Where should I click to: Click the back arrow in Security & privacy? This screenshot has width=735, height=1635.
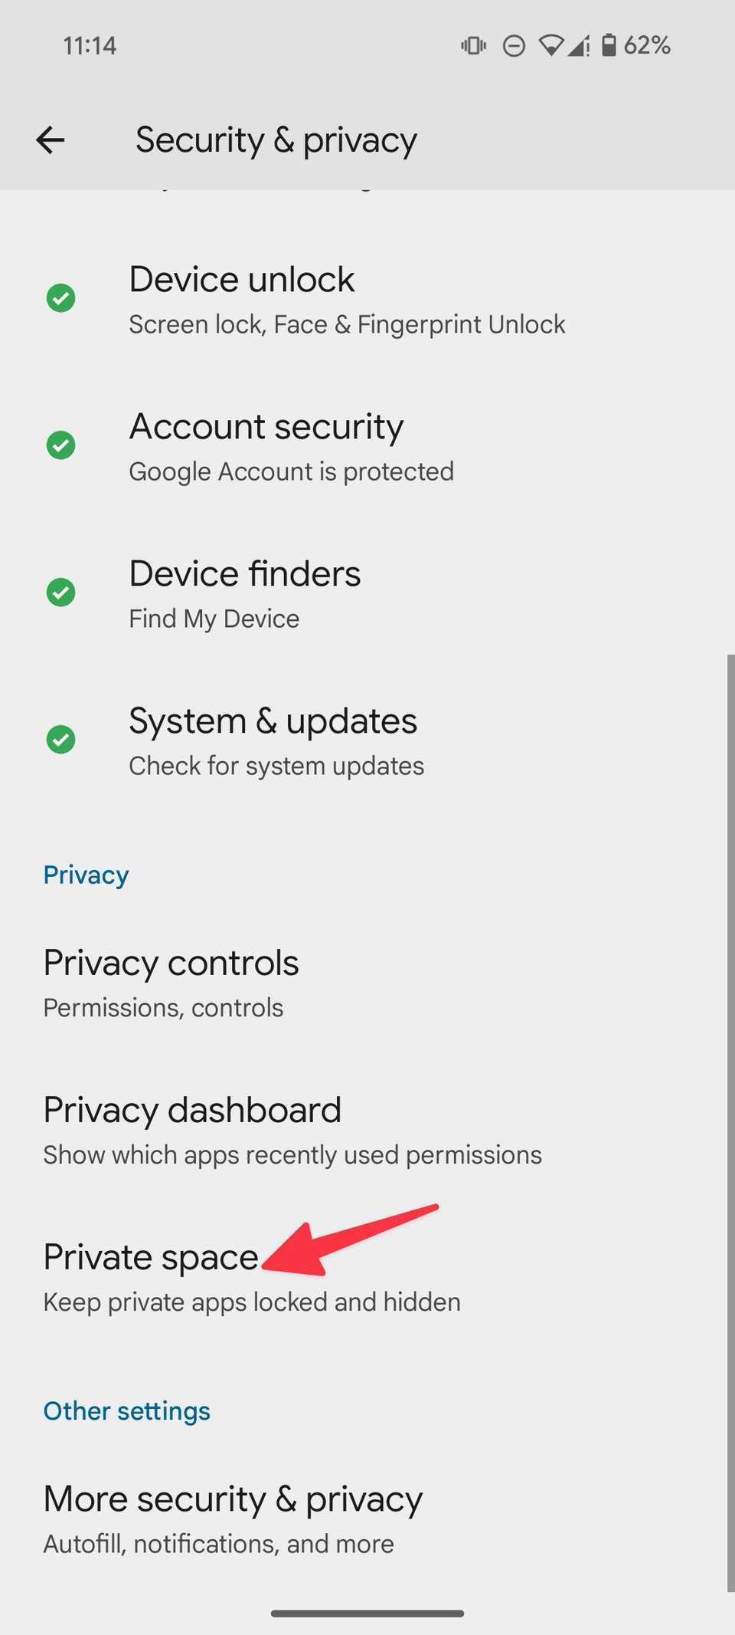pos(49,140)
